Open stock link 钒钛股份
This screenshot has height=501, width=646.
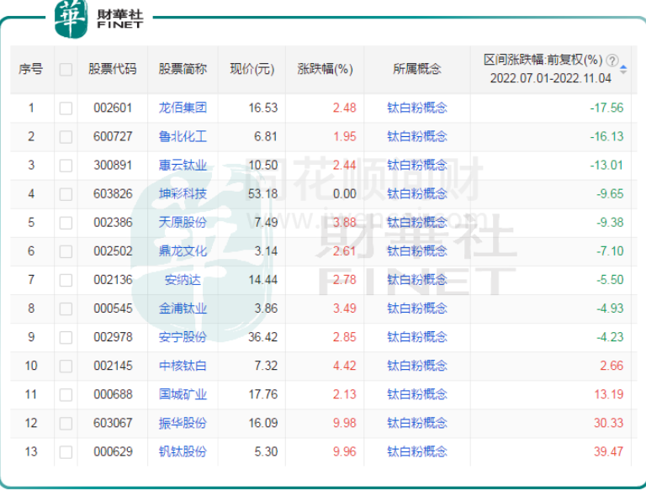tap(183, 451)
